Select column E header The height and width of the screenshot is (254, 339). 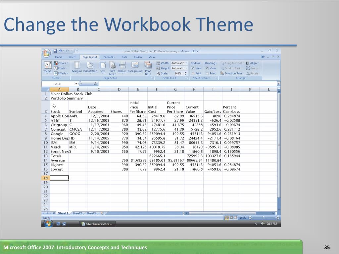[138, 89]
